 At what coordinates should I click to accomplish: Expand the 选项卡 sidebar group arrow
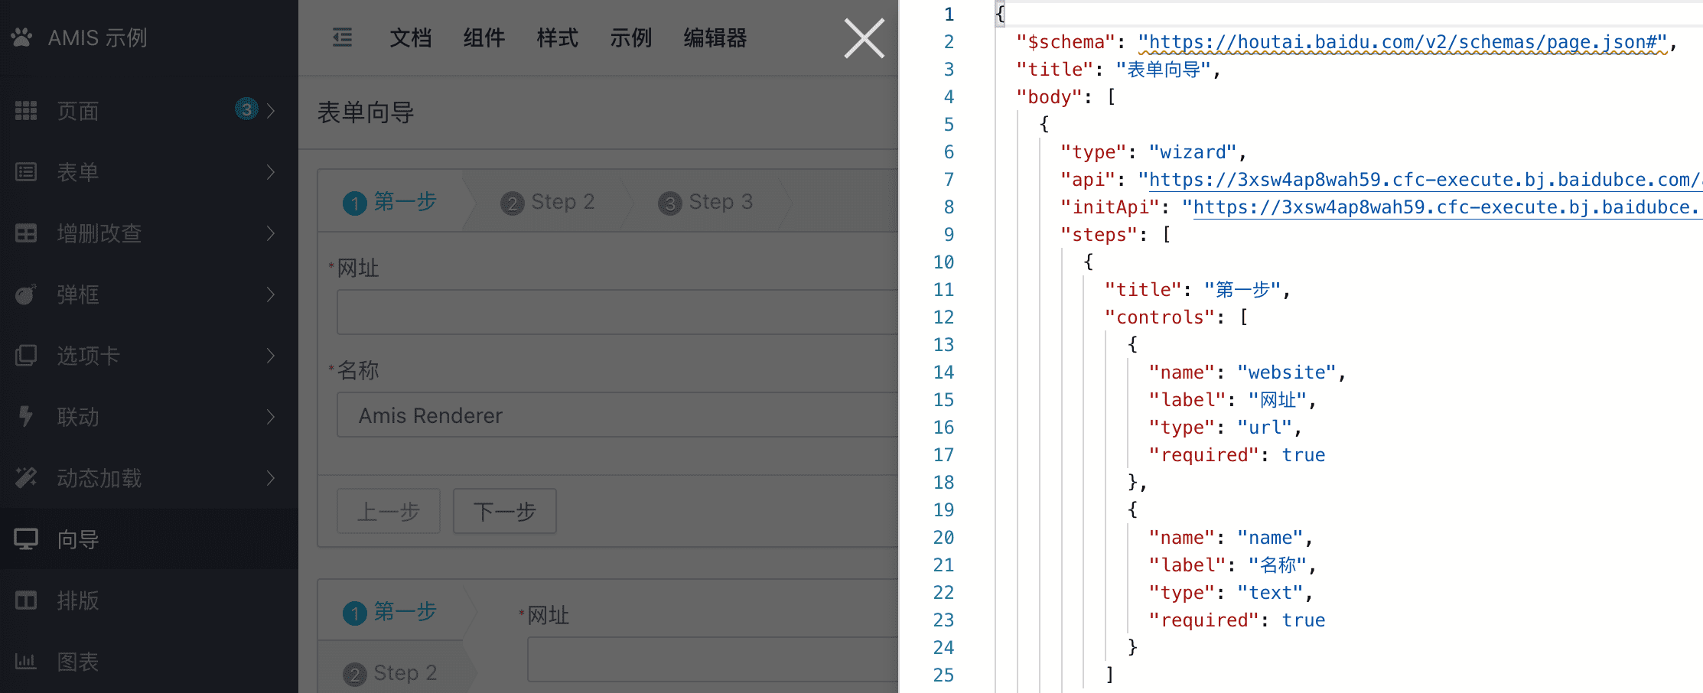click(x=271, y=356)
